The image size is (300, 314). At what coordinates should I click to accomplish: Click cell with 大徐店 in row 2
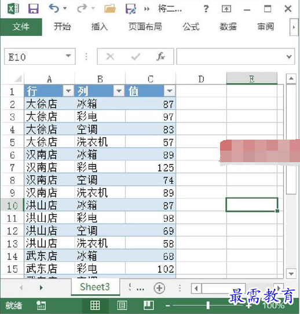(49, 104)
